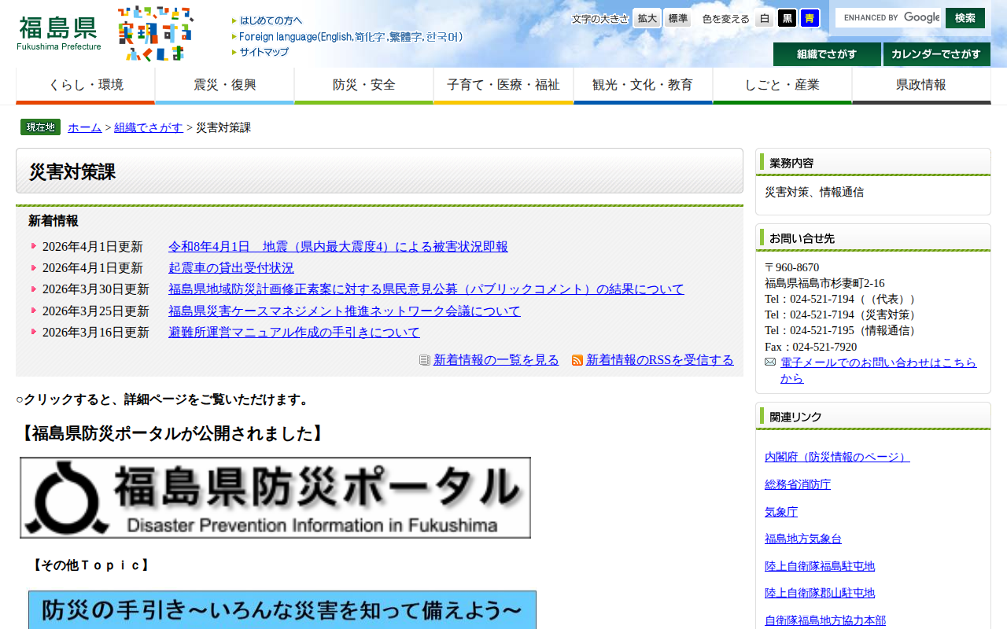
Task: Open the 観光・文化・教育 navigation tab
Action: point(643,83)
